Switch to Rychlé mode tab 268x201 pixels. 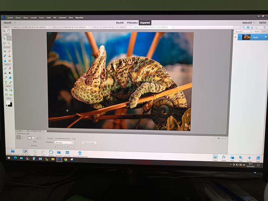[120, 23]
